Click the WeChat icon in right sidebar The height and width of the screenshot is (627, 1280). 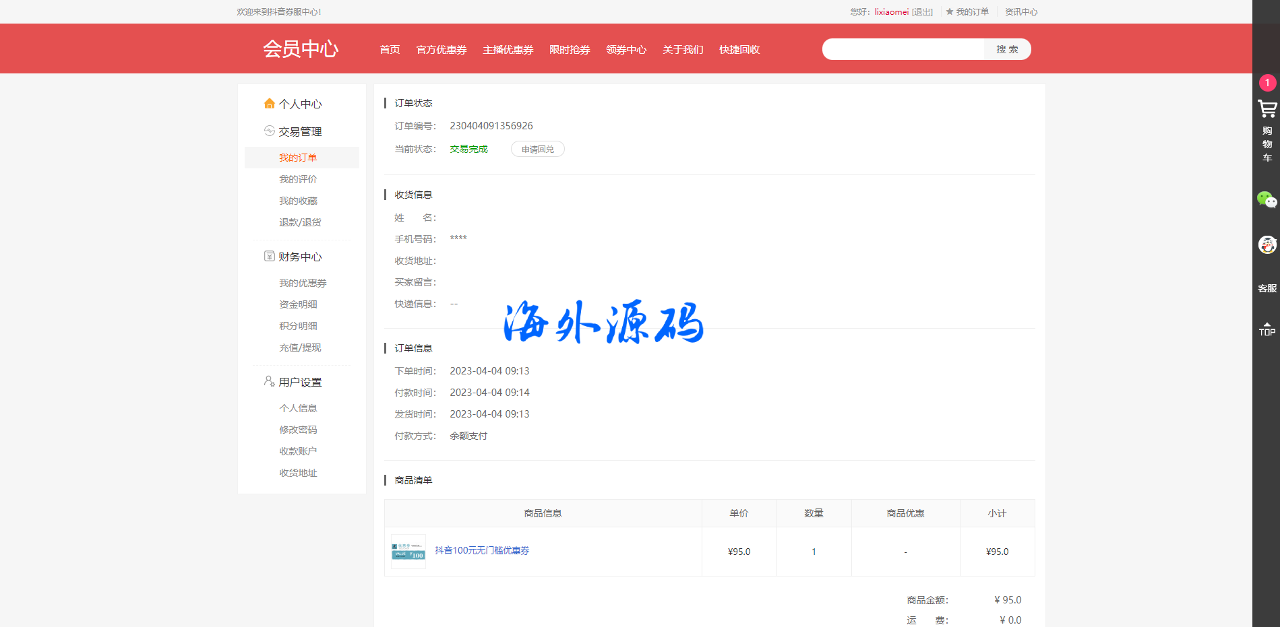point(1267,200)
